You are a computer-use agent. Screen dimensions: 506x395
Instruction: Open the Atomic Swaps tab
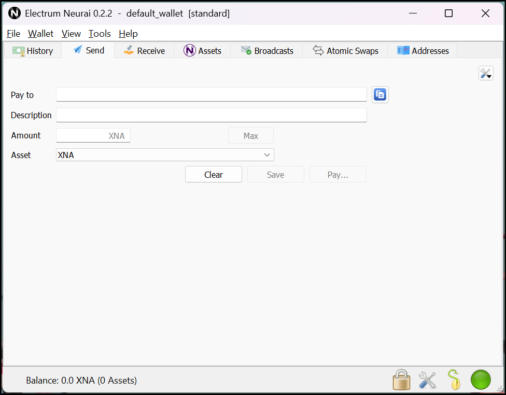(345, 50)
